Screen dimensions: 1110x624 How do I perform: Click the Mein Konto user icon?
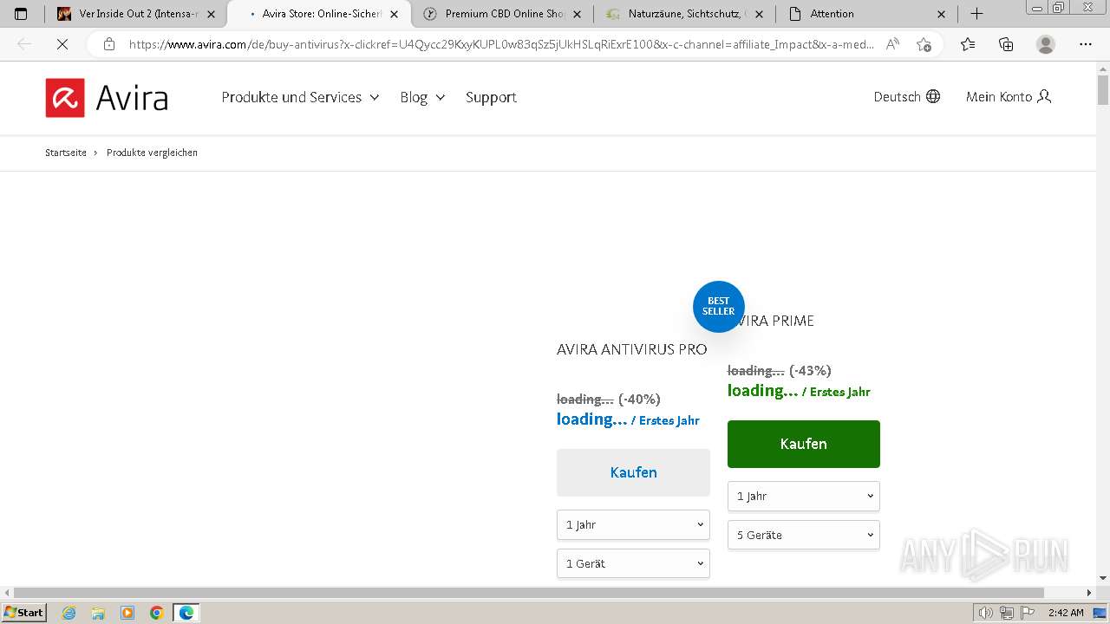coord(1044,96)
